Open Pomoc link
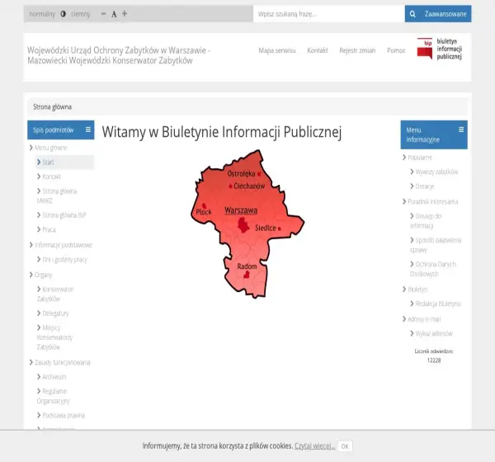The image size is (495, 462). (396, 50)
